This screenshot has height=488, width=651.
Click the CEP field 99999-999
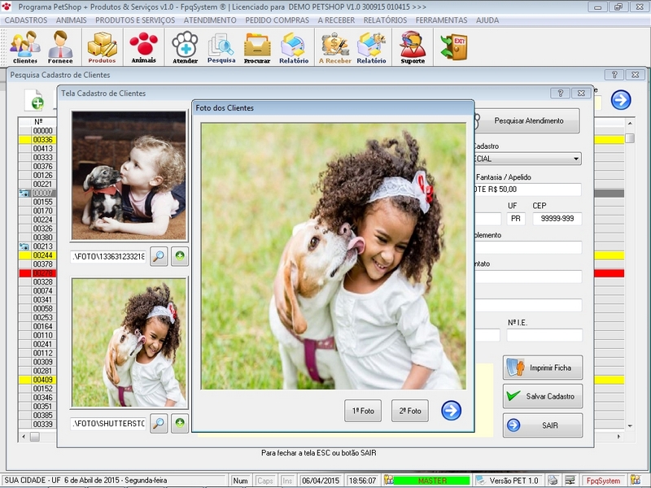[557, 219]
